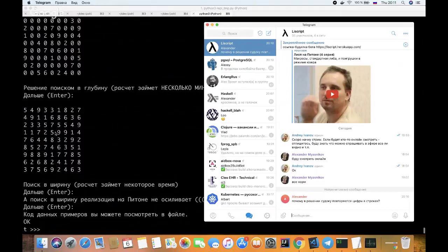The height and width of the screenshot is (252, 448).
Task: Open the Liscript chat more options menu
Action: tap(406, 33)
